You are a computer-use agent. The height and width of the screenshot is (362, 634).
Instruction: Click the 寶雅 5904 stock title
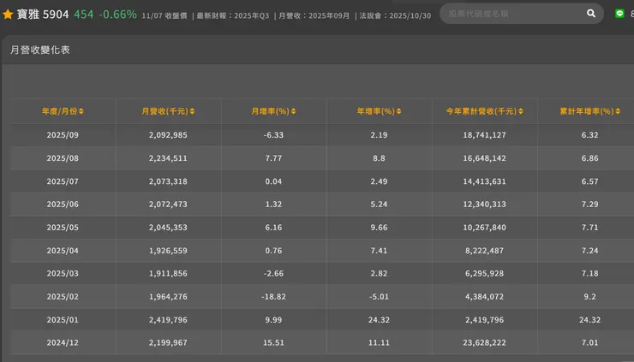click(x=43, y=15)
